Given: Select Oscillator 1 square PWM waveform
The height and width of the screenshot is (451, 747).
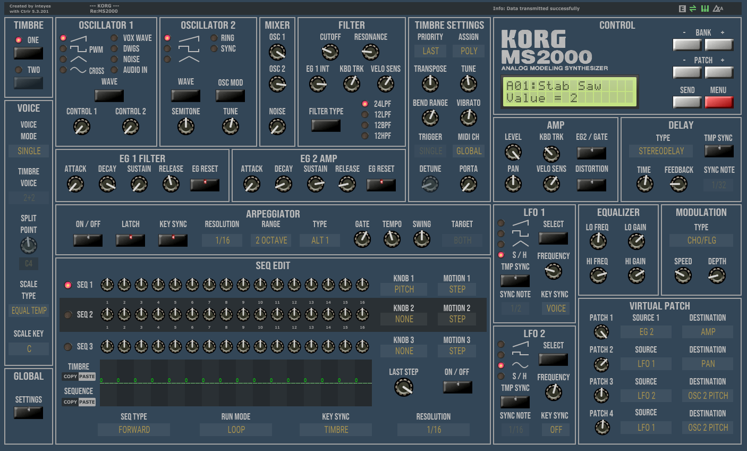Looking at the screenshot, I should tap(63, 49).
